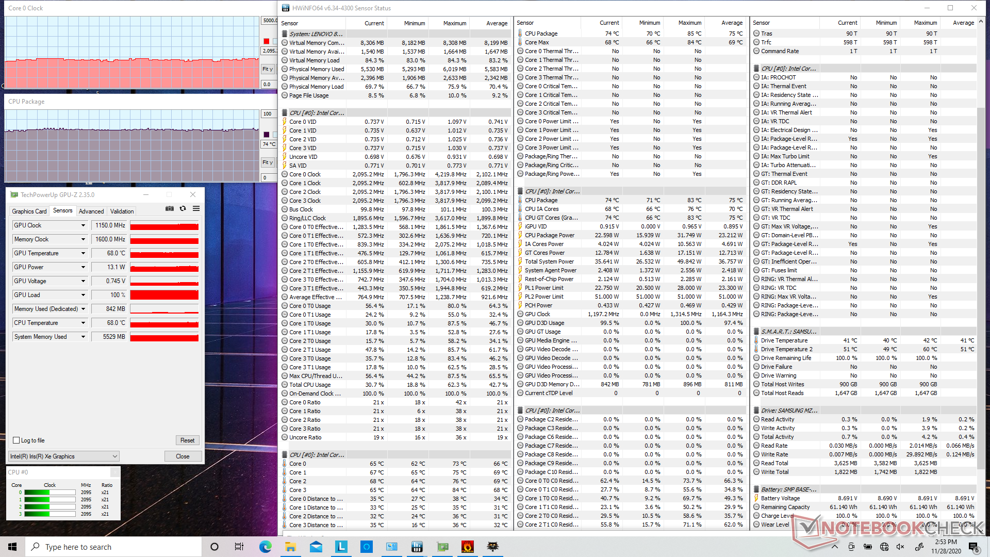Click the Sensor column header in left pane

[x=290, y=23]
